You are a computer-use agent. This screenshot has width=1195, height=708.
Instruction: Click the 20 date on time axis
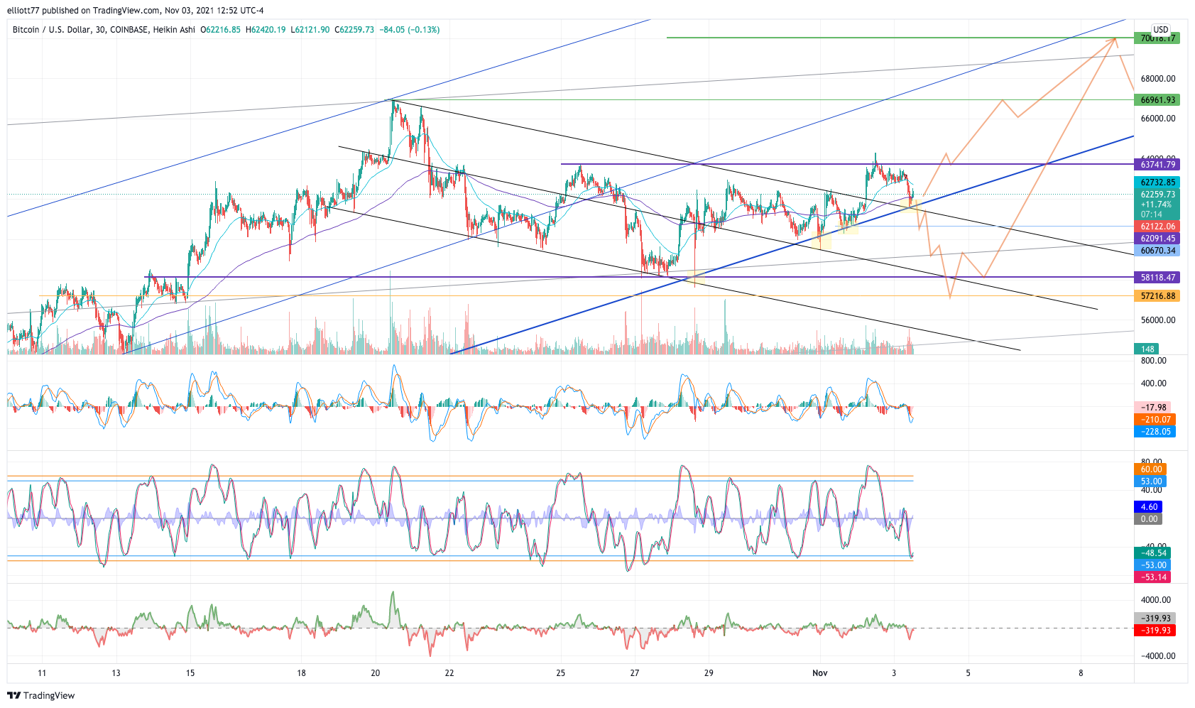click(x=376, y=672)
